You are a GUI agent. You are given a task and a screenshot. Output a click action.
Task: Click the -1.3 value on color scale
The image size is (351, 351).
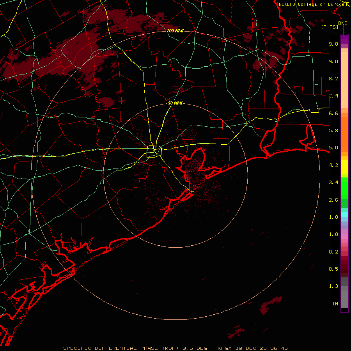pos(332,286)
